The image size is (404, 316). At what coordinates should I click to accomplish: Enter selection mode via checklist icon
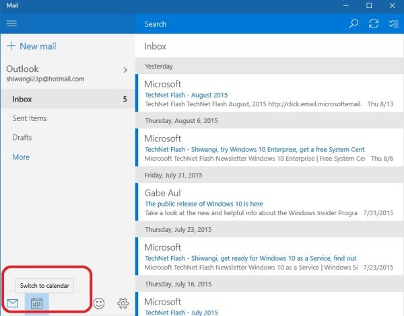(394, 24)
